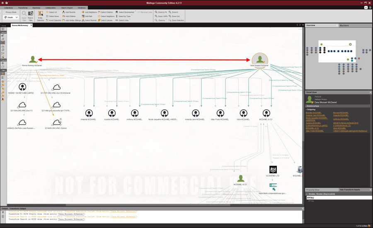
Task: Open Quick Find search
Action: click(24, 16)
